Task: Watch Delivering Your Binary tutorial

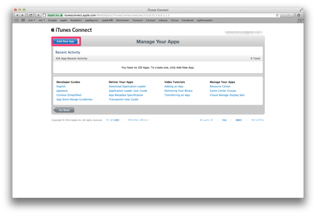Action: pyautogui.click(x=179, y=91)
